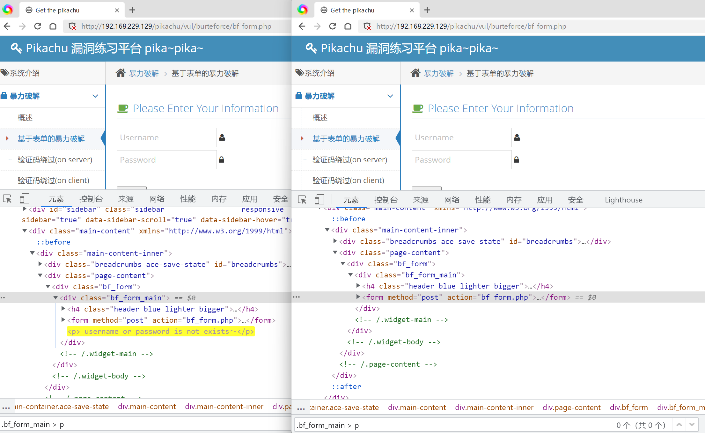Click row options dots beside selected form in right DevTools
The height and width of the screenshot is (433, 705).
(x=297, y=297)
